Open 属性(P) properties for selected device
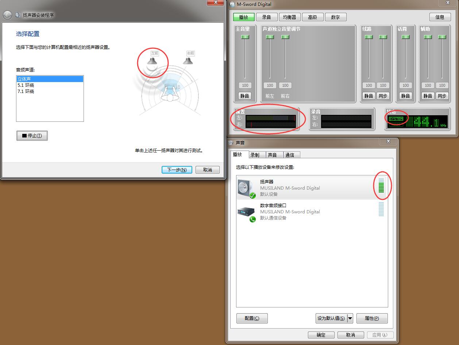Image resolution: width=459 pixels, height=345 pixels. click(x=372, y=318)
